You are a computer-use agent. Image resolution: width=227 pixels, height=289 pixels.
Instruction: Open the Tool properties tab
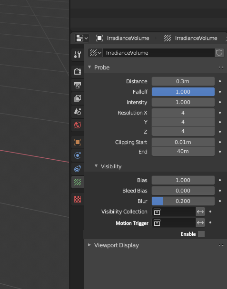click(78, 55)
